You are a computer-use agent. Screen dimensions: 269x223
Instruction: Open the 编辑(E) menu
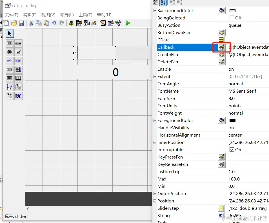(30, 15)
